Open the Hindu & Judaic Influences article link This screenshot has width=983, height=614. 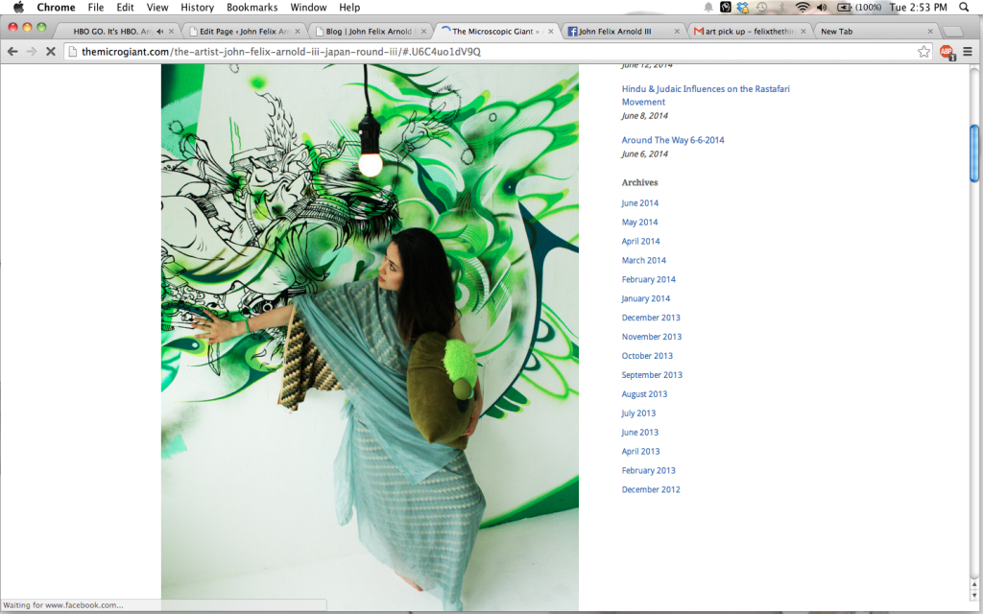coord(706,95)
